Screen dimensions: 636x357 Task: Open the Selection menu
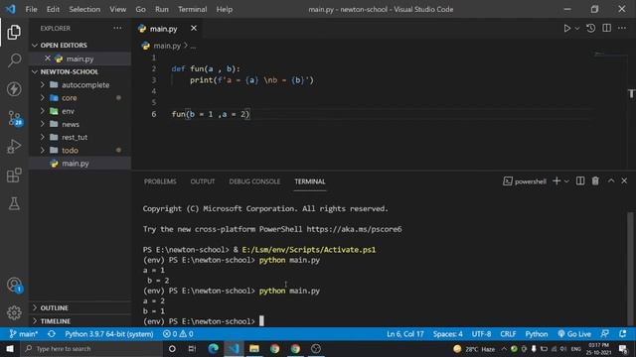click(84, 9)
